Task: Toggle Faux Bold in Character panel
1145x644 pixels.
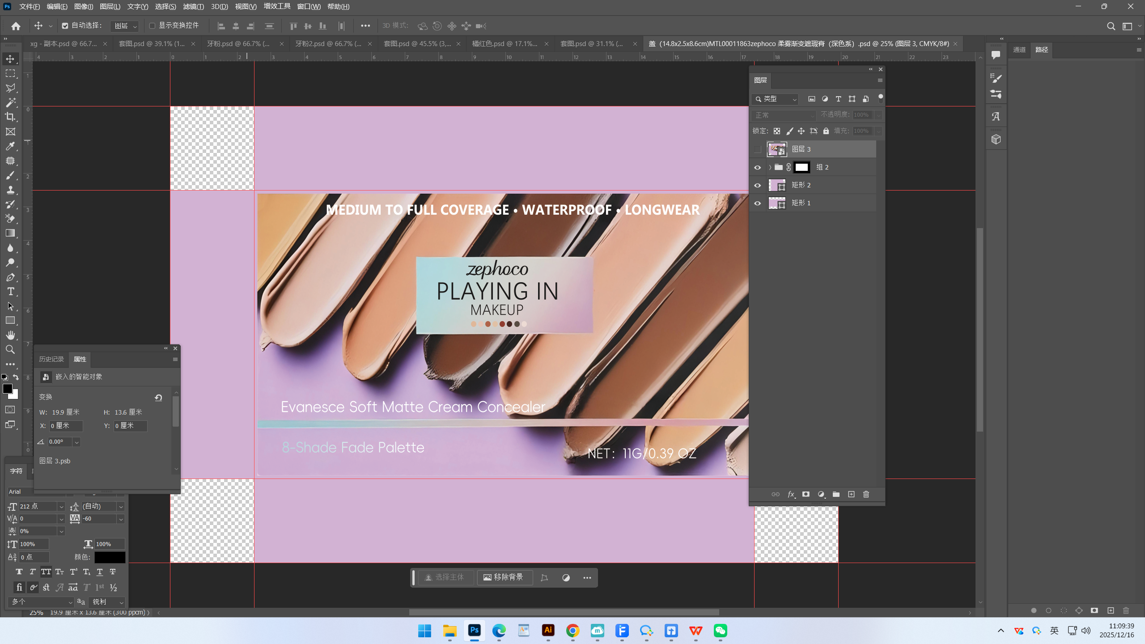Action: [x=19, y=572]
